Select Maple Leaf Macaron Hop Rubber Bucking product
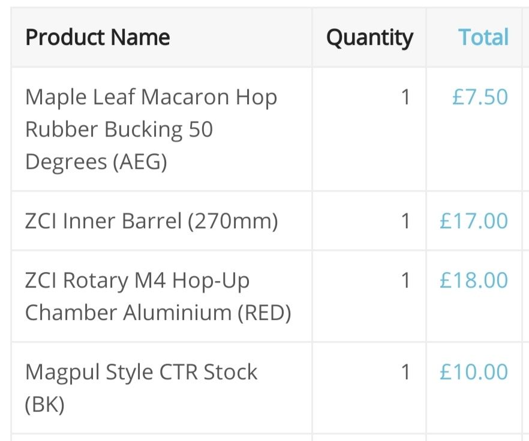 [x=151, y=129]
